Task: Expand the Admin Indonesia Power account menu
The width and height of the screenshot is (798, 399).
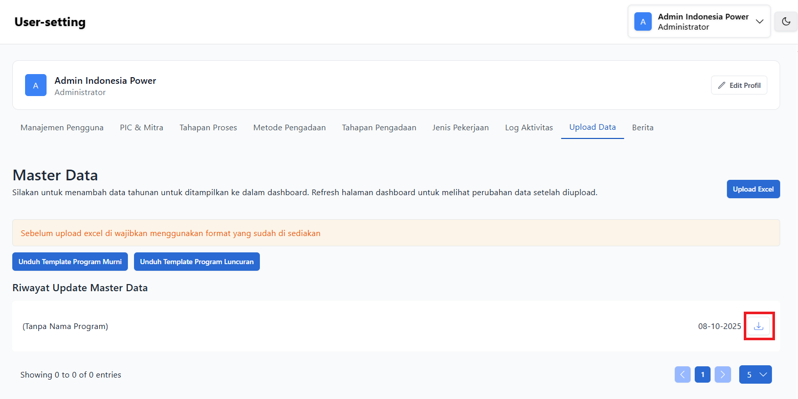Action: pos(759,21)
